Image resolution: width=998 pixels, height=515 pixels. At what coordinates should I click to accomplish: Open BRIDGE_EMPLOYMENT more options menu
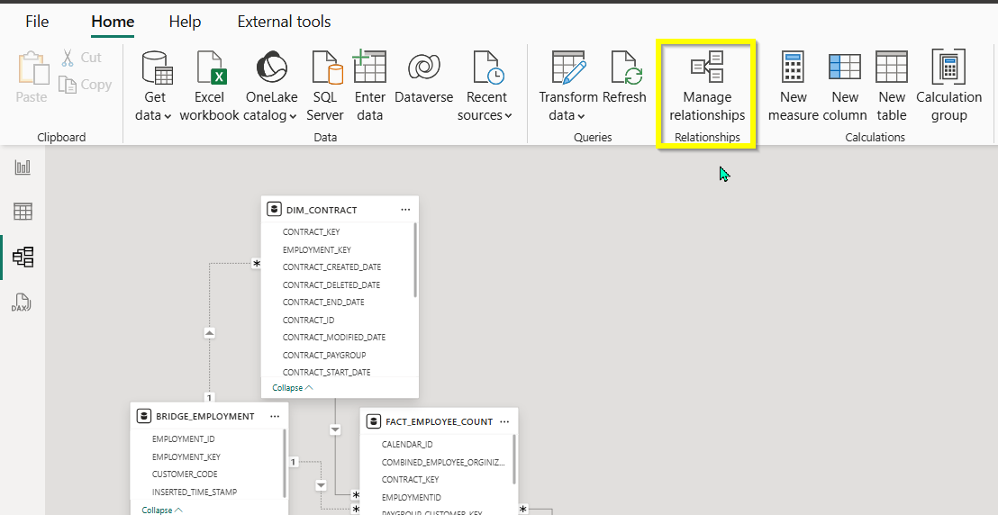click(275, 416)
